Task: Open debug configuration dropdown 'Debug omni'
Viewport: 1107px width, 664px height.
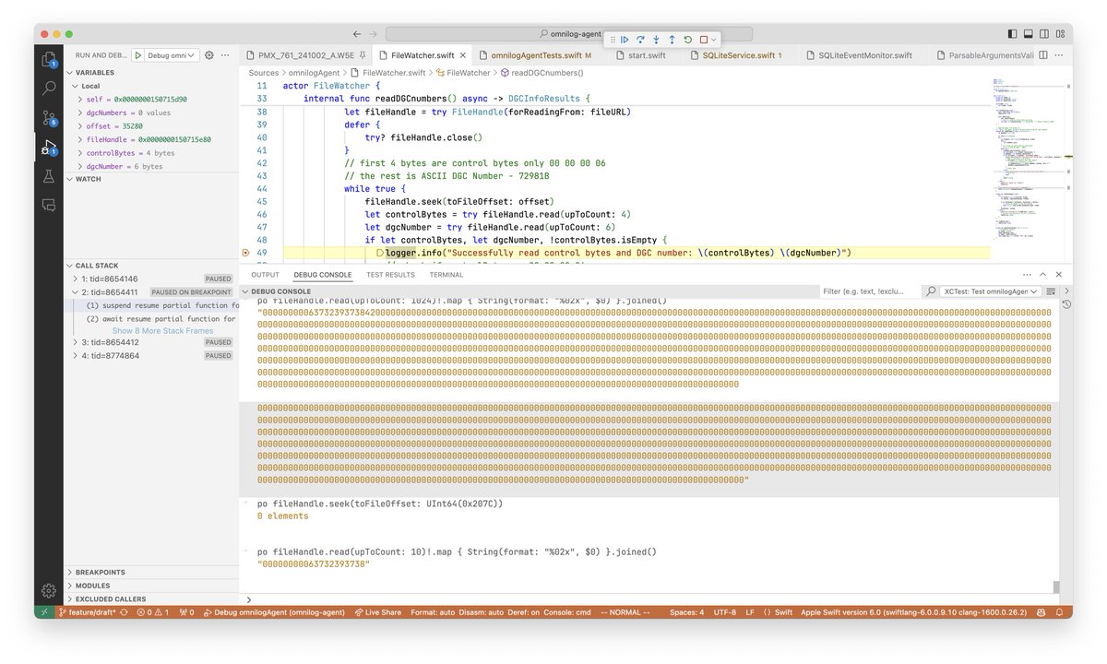Action: tap(173, 55)
